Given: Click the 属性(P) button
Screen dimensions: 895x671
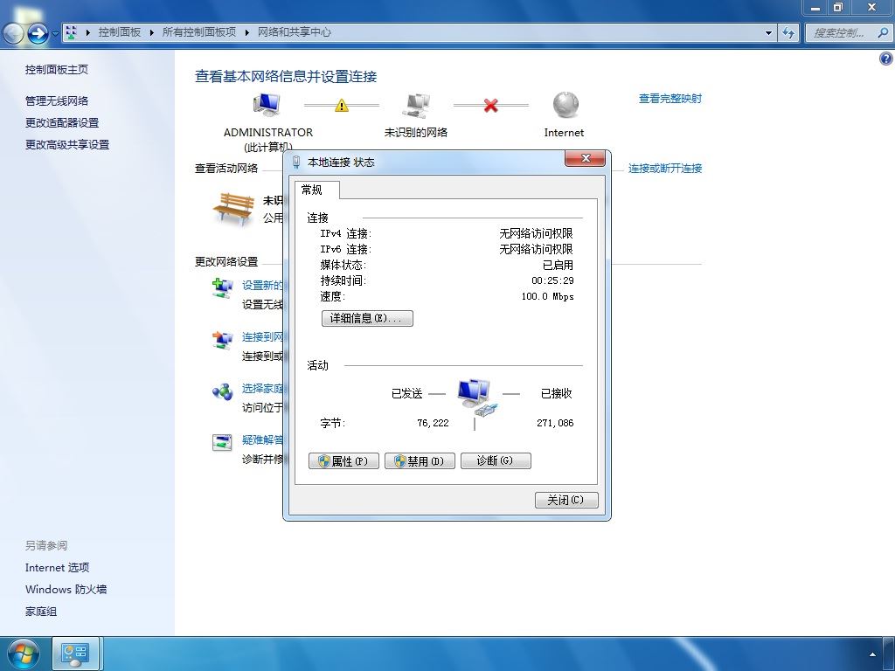Looking at the screenshot, I should click(343, 461).
